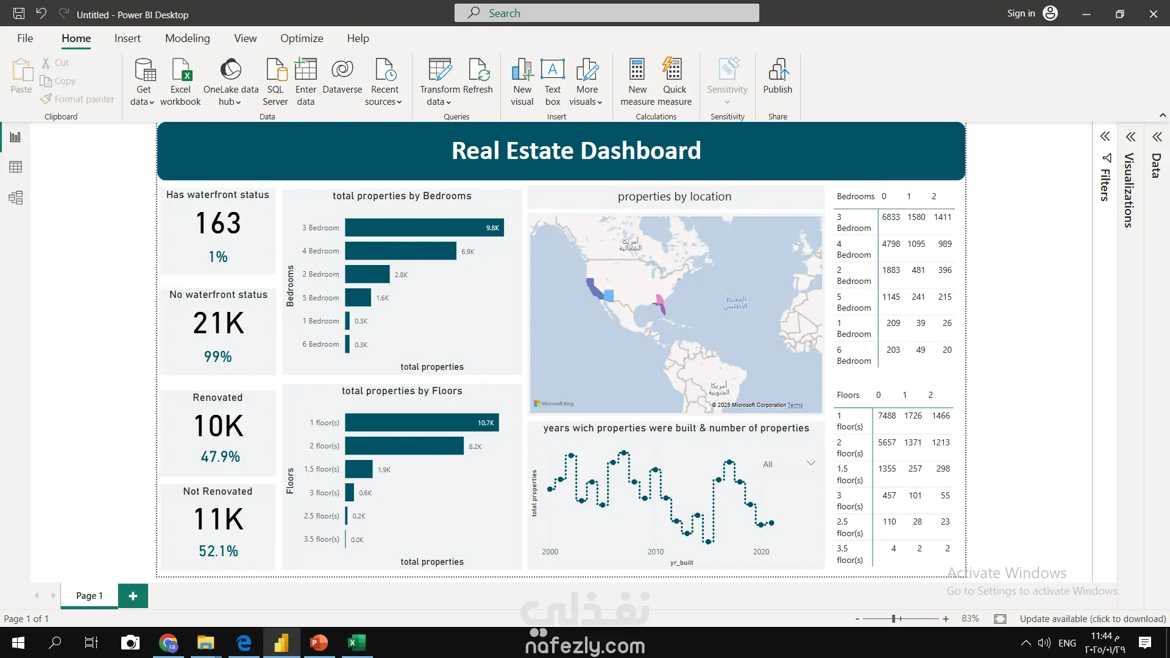
Task: Open the All slicer dropdown
Action: (x=810, y=464)
